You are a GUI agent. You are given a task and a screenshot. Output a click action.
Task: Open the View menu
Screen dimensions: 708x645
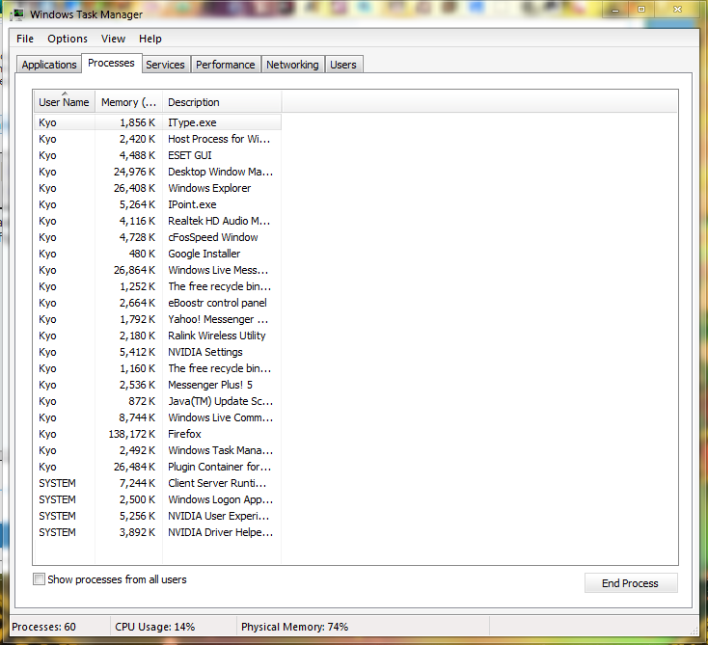[113, 39]
